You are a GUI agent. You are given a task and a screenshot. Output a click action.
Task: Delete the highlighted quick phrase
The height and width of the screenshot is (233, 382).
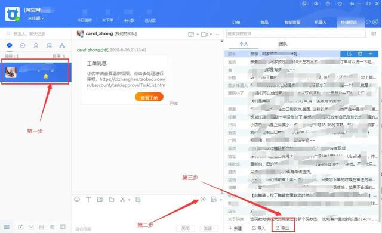click(x=360, y=54)
